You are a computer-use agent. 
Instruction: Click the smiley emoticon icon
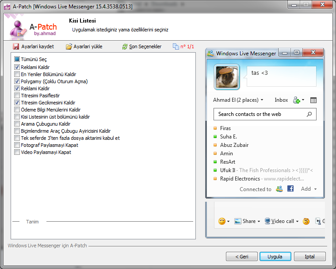tap(222, 221)
